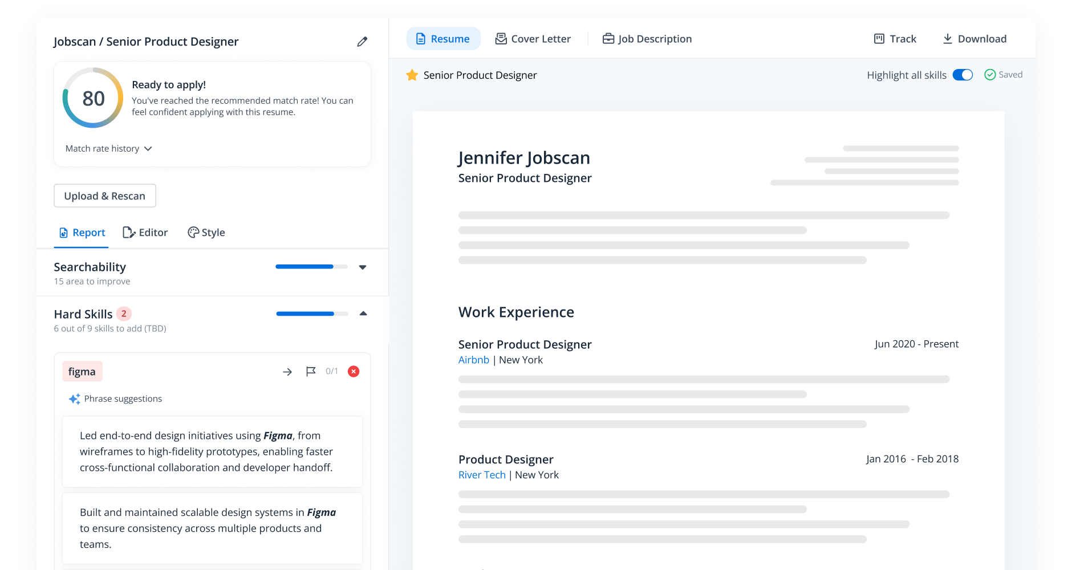This screenshot has height=570, width=1072.
Task: Open the Job Description tab
Action: (647, 39)
